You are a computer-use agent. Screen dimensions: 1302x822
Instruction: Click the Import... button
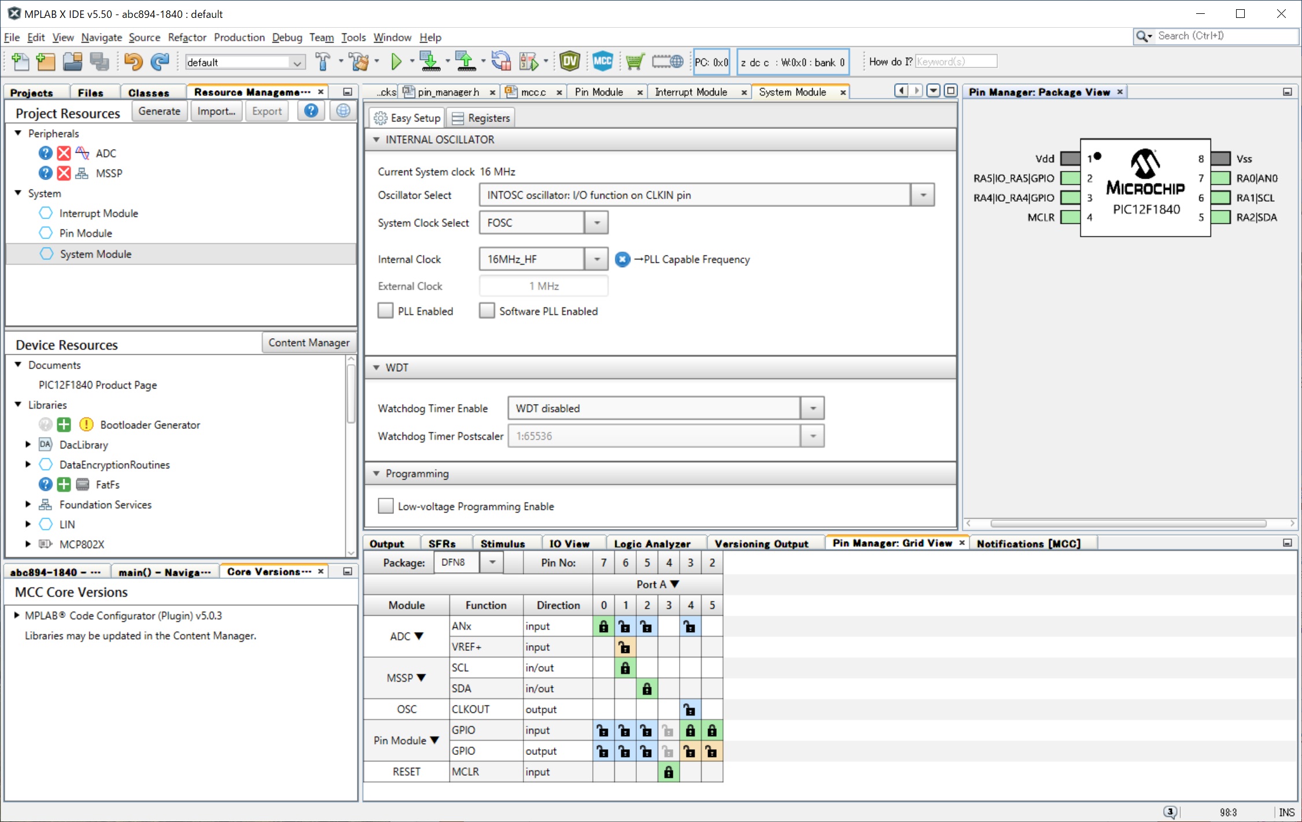pyautogui.click(x=216, y=111)
